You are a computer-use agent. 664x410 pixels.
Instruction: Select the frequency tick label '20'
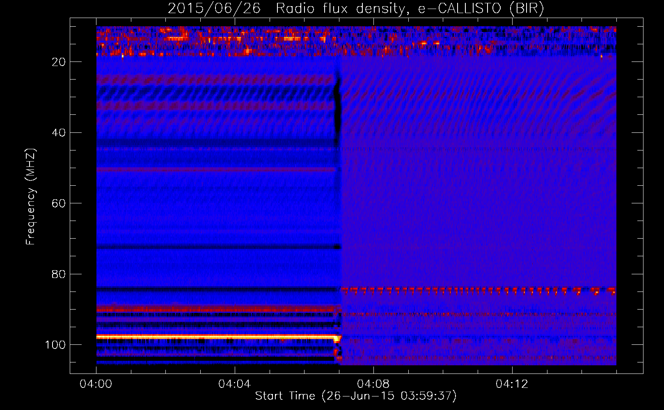pyautogui.click(x=59, y=62)
